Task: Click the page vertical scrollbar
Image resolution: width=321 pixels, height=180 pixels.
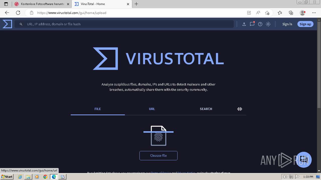Action: click(319, 65)
